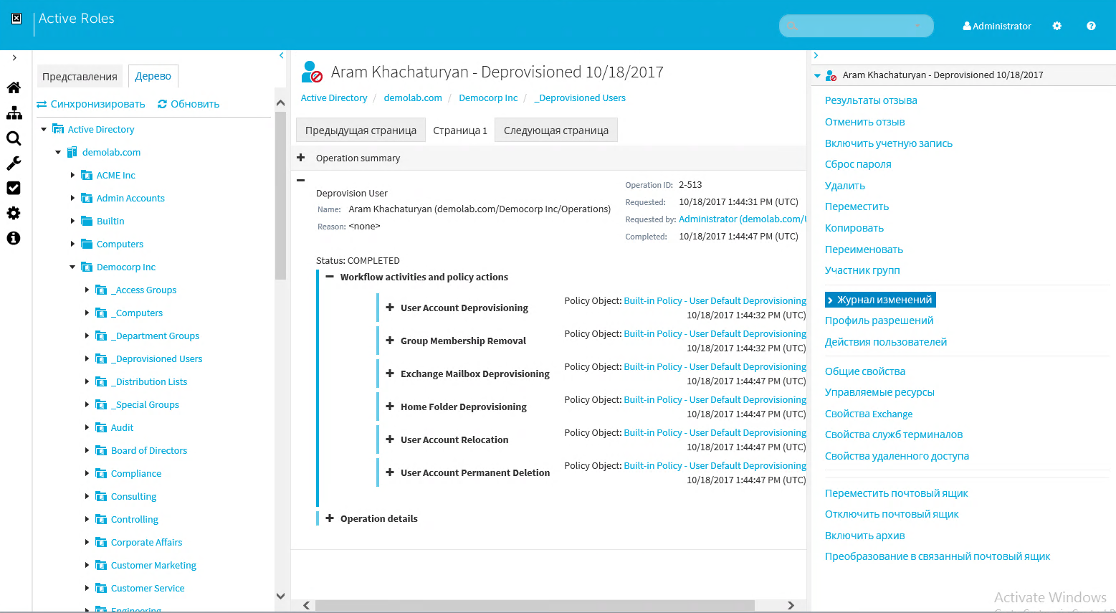Expand Operation details section

[330, 518]
